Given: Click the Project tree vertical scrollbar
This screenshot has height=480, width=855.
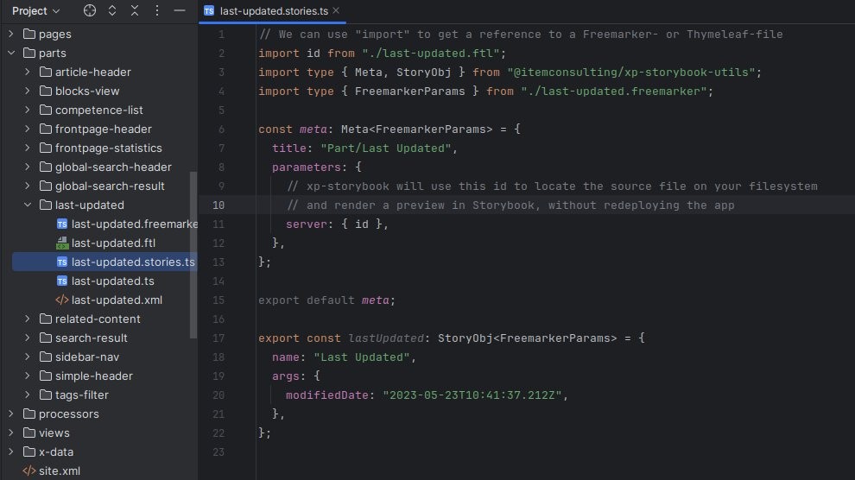Looking at the screenshot, I should coord(193,255).
